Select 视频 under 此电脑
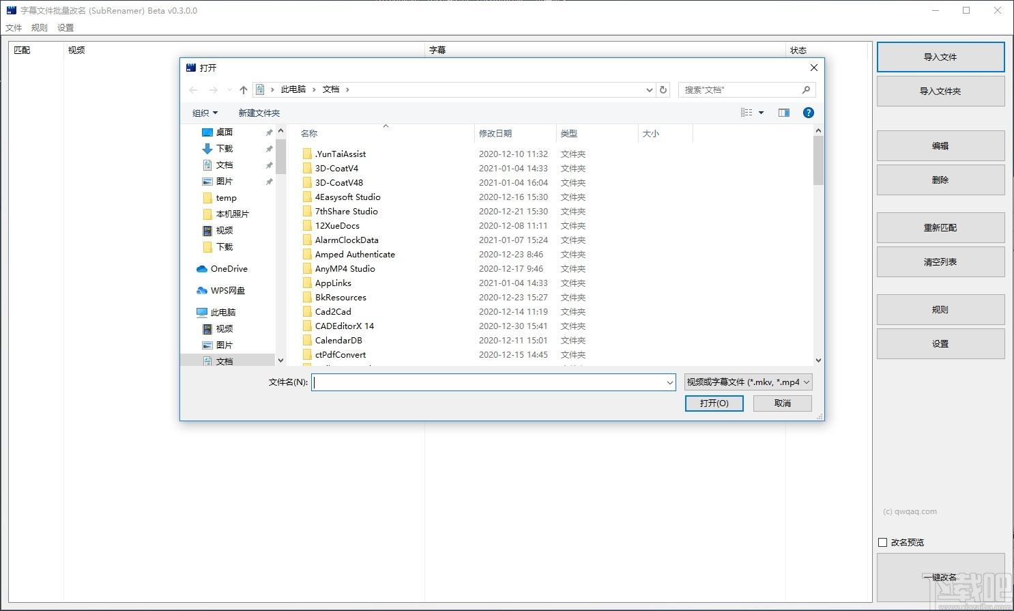Viewport: 1014px width, 611px height. click(x=217, y=328)
